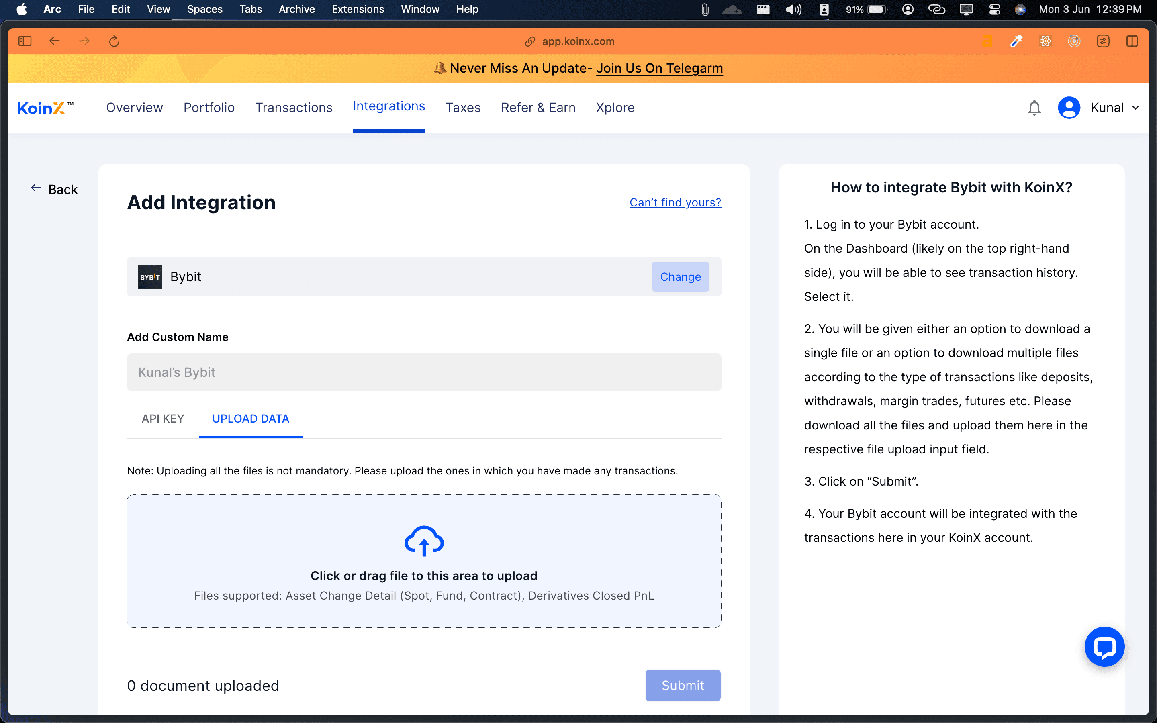Screen dimensions: 1157x723
Task: Click the cloud upload icon in upload area
Action: 423,541
